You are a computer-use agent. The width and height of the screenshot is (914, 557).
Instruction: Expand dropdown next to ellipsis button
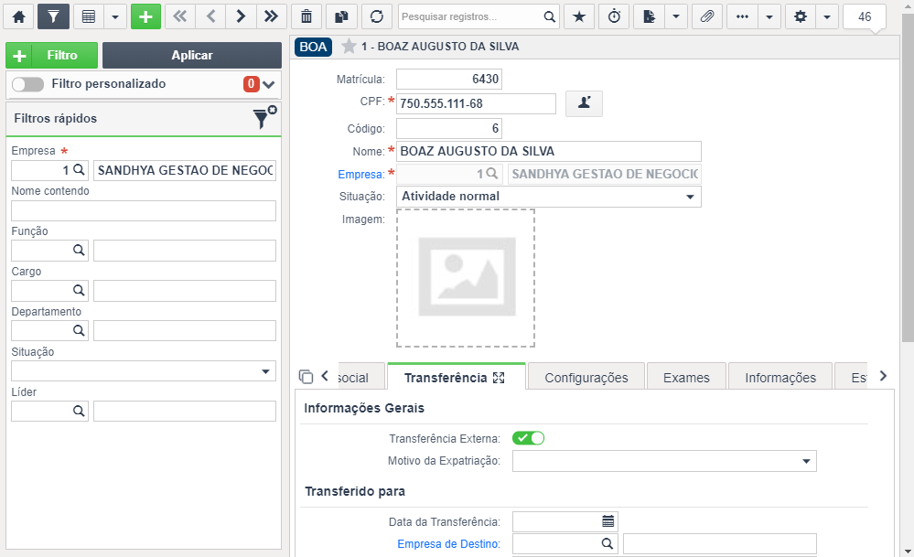[x=769, y=16]
